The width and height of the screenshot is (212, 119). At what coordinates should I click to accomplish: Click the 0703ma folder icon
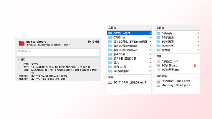(x=110, y=37)
